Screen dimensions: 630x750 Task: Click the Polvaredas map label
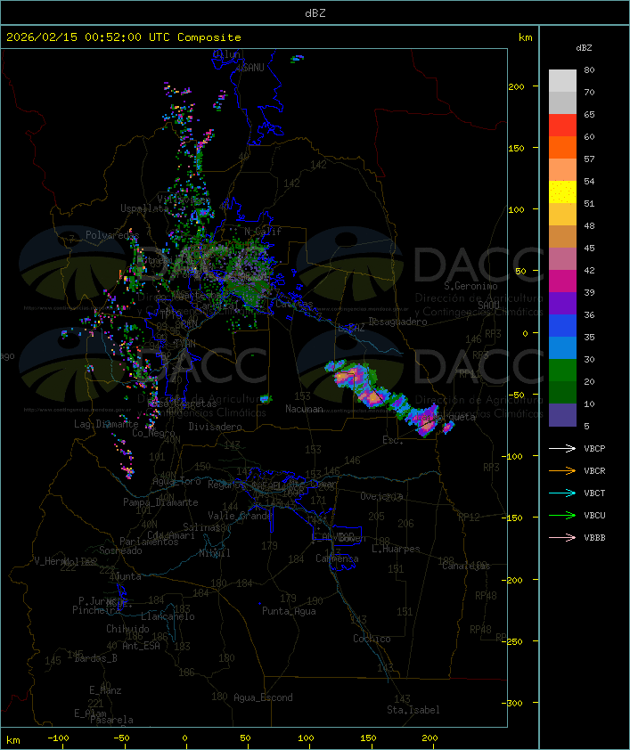click(112, 235)
